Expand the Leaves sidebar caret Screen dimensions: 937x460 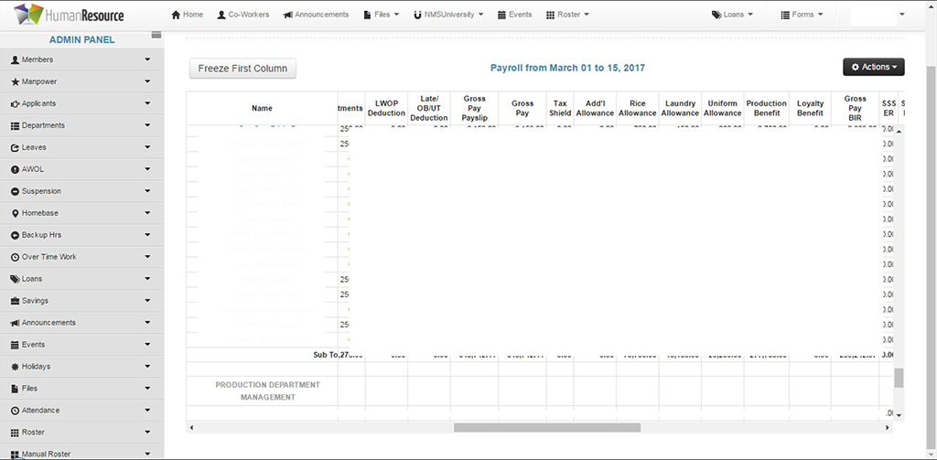point(147,147)
